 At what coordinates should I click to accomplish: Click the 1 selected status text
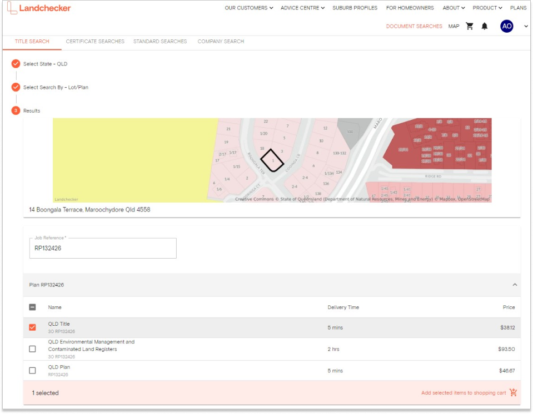(x=45, y=392)
